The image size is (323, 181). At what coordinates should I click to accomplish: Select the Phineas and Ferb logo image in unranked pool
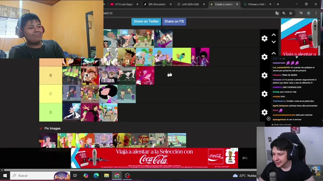click(140, 140)
